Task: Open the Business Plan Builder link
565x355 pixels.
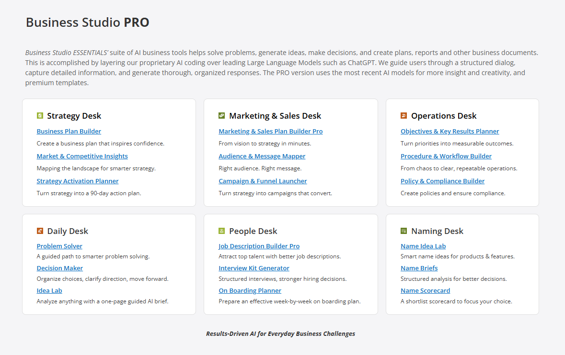Action: (x=69, y=131)
